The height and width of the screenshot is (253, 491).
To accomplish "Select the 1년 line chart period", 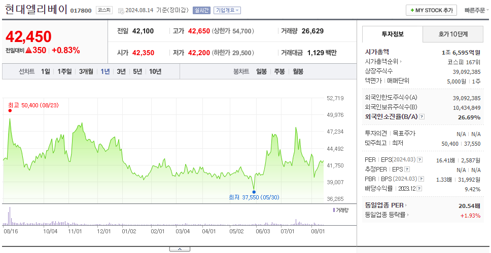I will (x=105, y=71).
